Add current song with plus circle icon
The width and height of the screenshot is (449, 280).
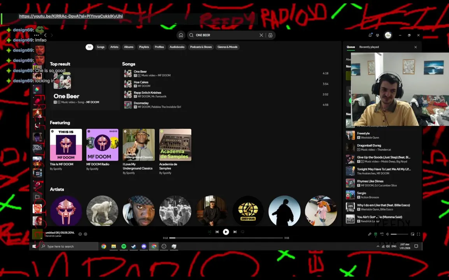click(x=85, y=234)
